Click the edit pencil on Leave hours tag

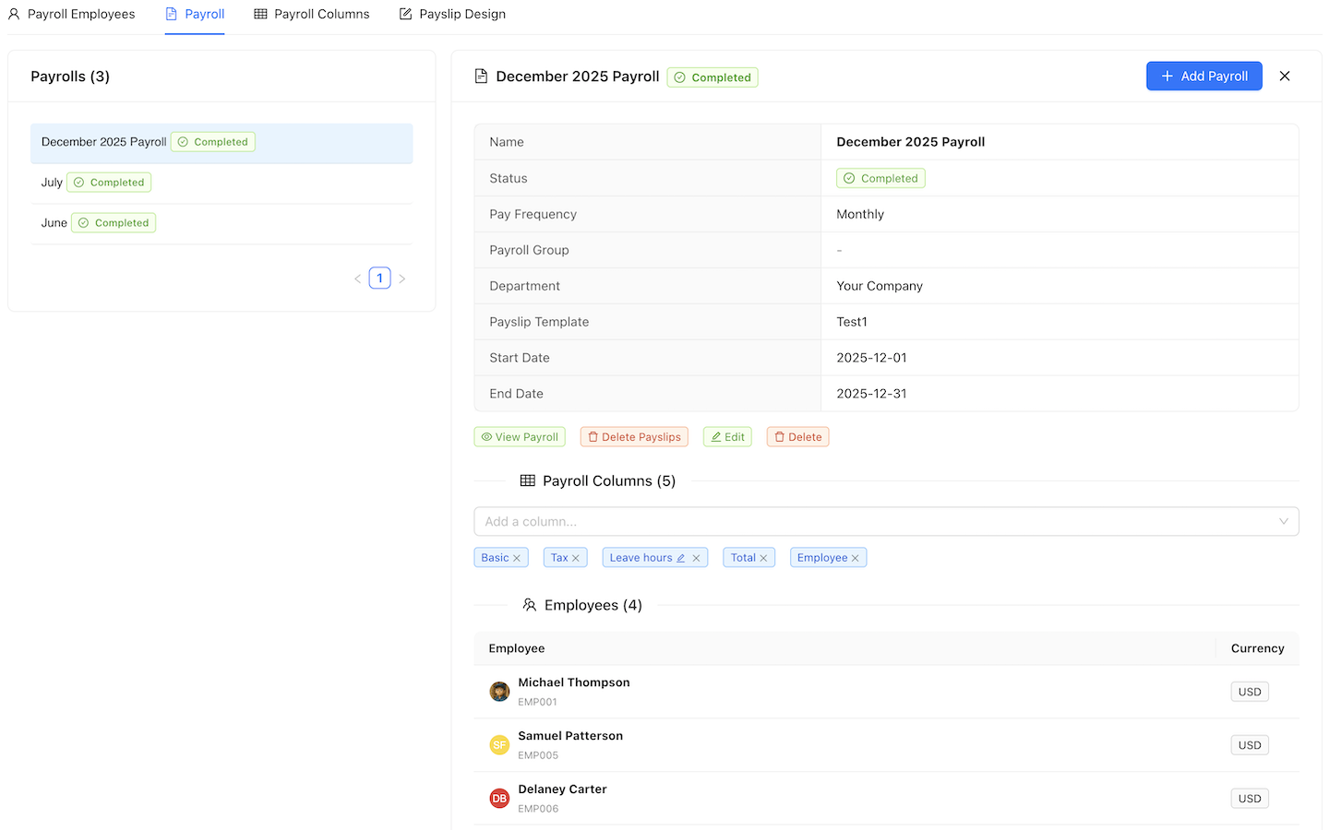pos(680,557)
